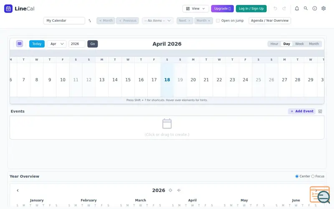Switch to Hour view tab
The width and height of the screenshot is (334, 209).
(x=274, y=44)
